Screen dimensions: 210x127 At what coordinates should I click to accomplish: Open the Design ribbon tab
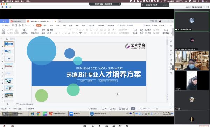(x=51, y=25)
